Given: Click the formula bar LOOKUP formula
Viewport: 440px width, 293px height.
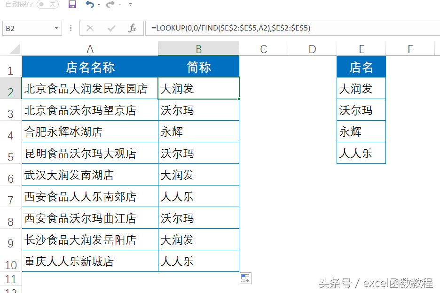Looking at the screenshot, I should click(231, 28).
